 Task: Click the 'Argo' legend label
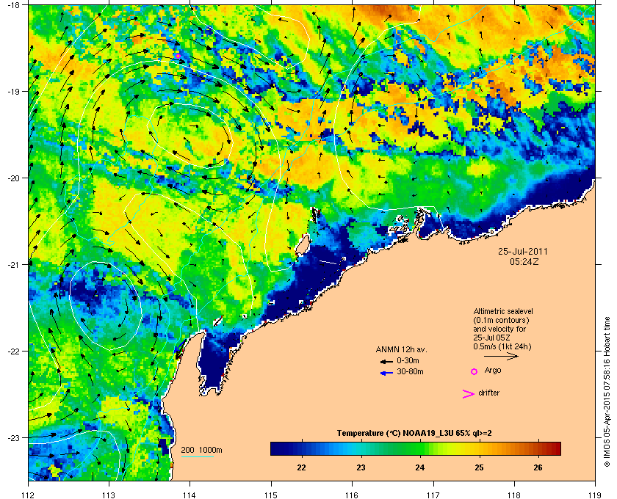click(x=493, y=371)
